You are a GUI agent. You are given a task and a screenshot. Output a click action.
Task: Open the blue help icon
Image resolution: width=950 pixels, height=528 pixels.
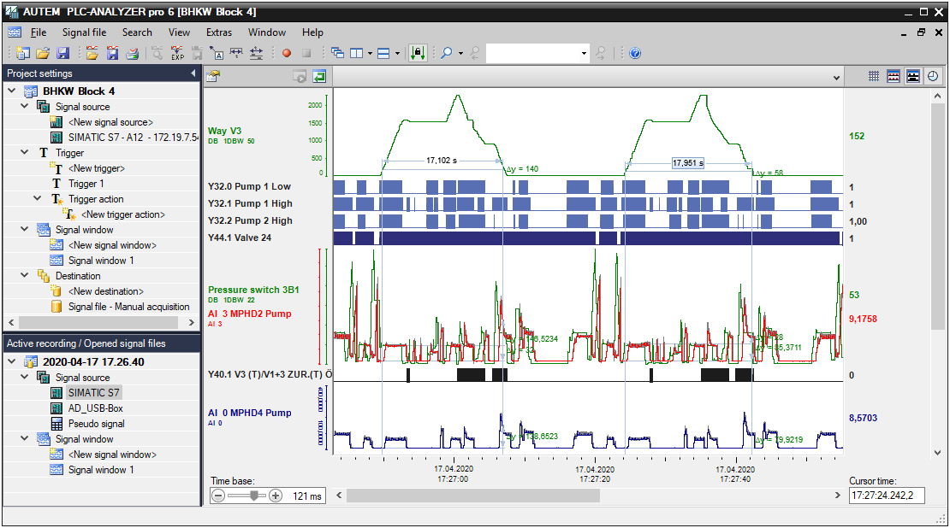pyautogui.click(x=635, y=53)
